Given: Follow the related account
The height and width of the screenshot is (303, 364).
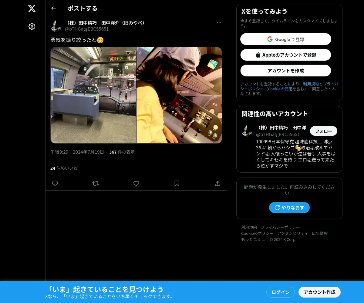Looking at the screenshot, I should click(x=324, y=131).
